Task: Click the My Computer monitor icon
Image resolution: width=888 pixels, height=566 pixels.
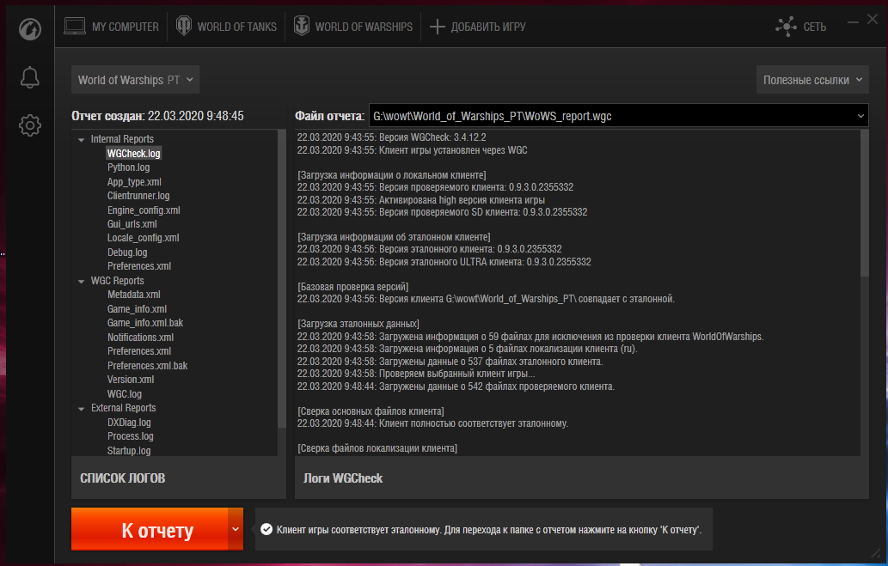Action: (75, 27)
